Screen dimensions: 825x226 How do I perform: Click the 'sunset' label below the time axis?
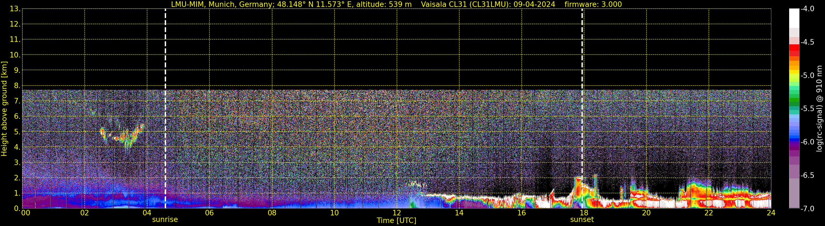click(x=582, y=220)
